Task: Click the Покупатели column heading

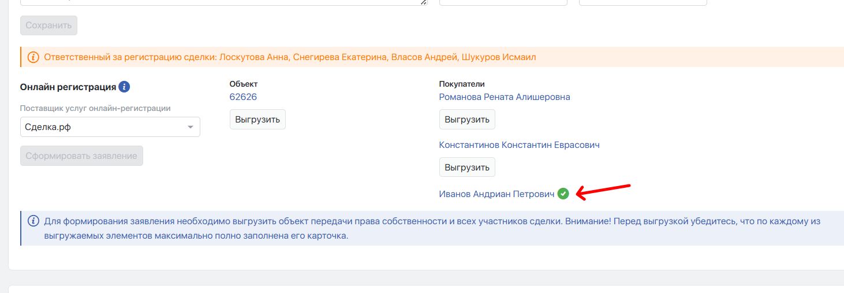Action: coord(462,84)
